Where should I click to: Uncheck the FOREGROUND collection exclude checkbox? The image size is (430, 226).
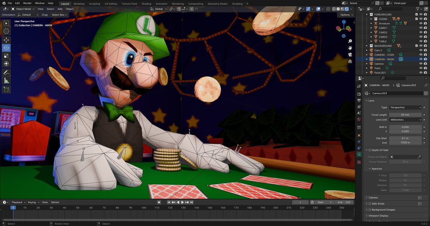pos(416,14)
